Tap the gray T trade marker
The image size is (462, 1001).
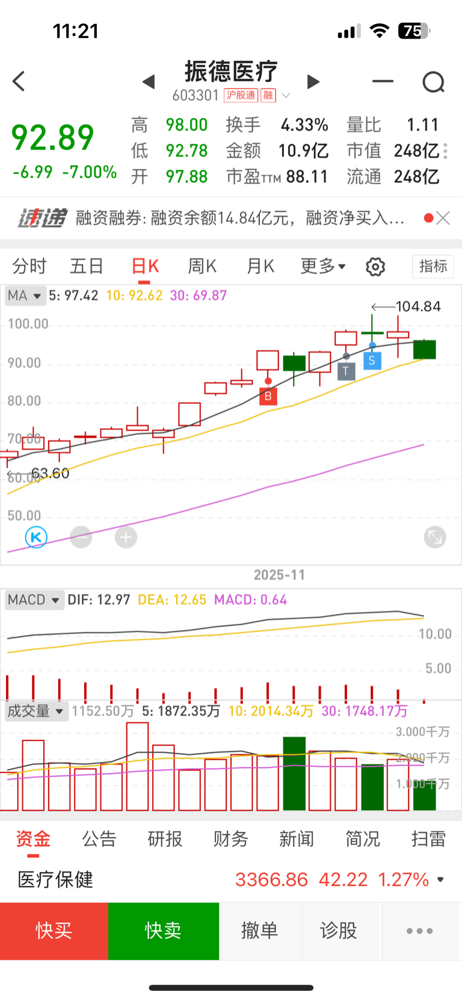pos(346,371)
